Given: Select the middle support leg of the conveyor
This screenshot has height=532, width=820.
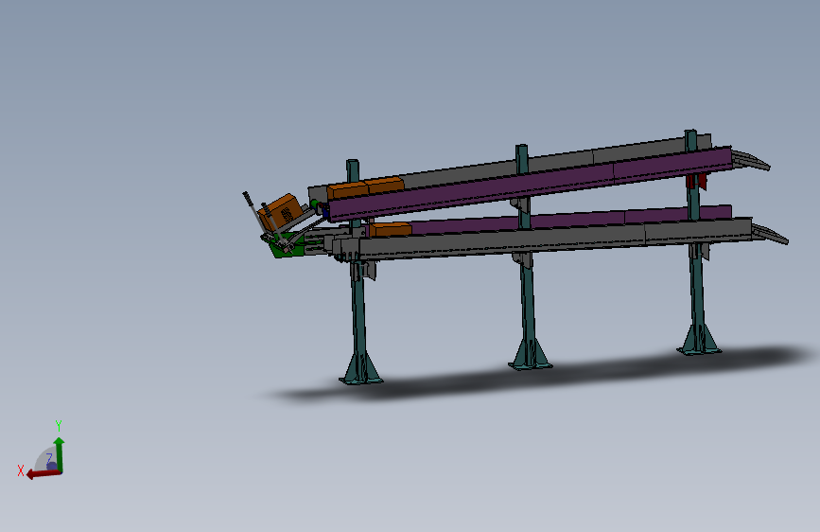Looking at the screenshot, I should pyautogui.click(x=529, y=304).
